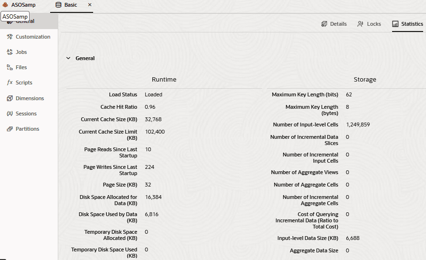Image resolution: width=426 pixels, height=260 pixels.
Task: Click the ASOSamp application icon
Action: click(5, 5)
